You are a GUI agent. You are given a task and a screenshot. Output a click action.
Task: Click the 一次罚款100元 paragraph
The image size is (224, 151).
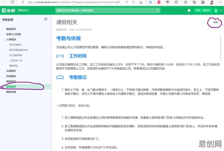tap(73, 106)
